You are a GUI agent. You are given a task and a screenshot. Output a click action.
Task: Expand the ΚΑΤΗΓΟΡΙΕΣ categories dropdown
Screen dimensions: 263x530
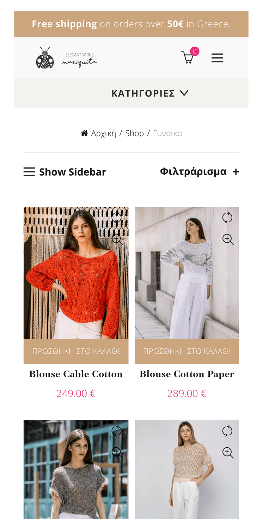point(150,93)
